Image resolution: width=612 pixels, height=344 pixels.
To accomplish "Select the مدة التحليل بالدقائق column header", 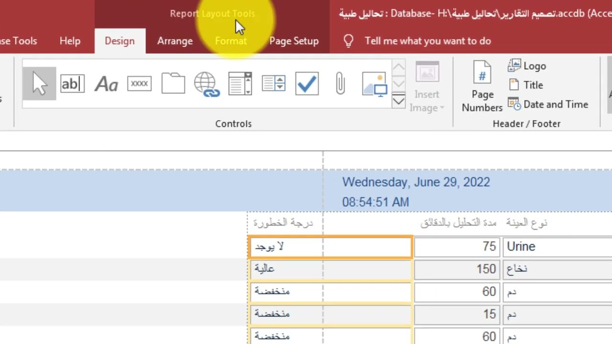I will (x=458, y=223).
